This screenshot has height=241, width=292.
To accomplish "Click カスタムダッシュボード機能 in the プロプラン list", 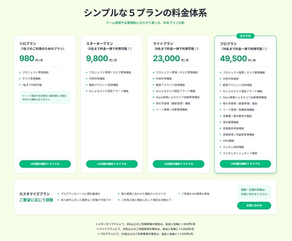I will click(240, 153).
